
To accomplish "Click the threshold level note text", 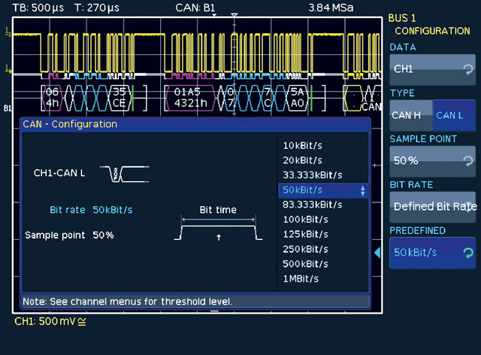I will pos(127,302).
